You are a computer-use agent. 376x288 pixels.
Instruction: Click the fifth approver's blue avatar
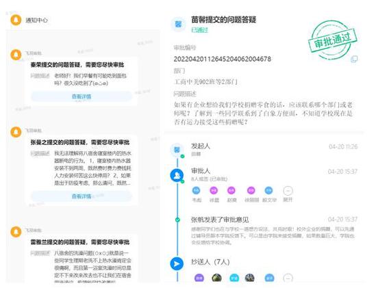tap(268, 190)
